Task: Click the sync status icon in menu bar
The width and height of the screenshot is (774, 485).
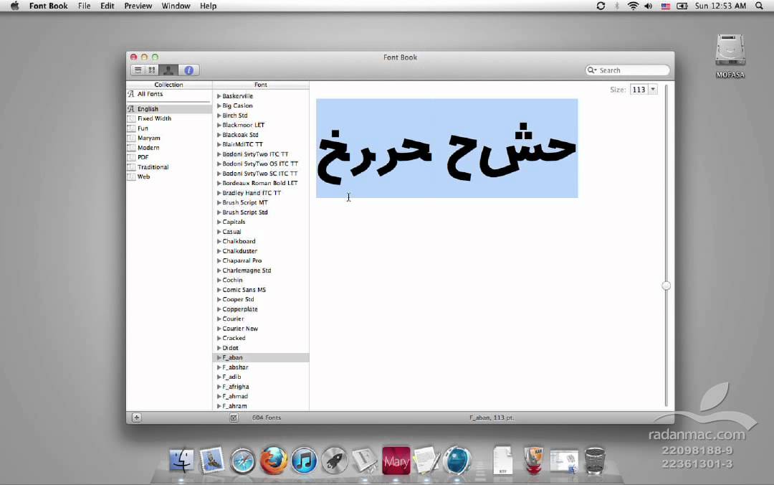Action: 601,6
